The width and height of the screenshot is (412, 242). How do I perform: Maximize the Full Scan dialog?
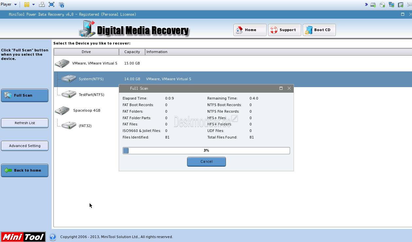tap(281, 88)
